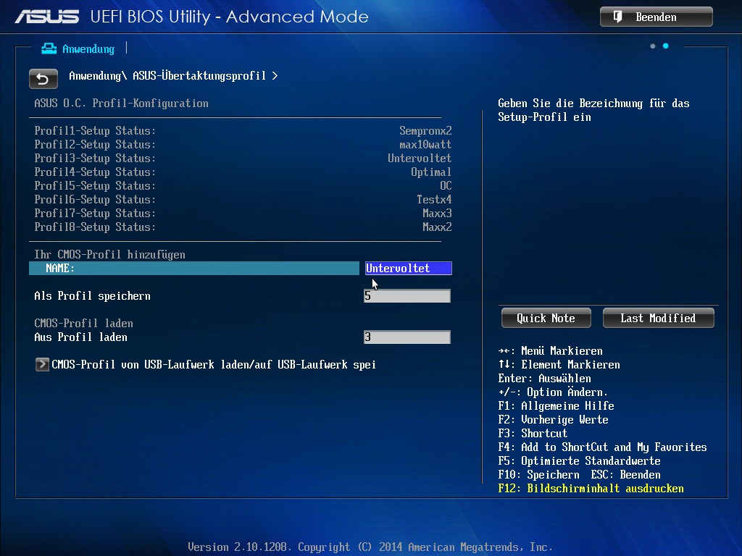Image resolution: width=742 pixels, height=556 pixels.
Task: Click the Version 2.10.1208 copyright text
Action: (x=370, y=547)
